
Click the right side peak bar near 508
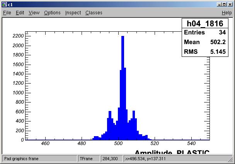pyautogui.click(x=134, y=125)
